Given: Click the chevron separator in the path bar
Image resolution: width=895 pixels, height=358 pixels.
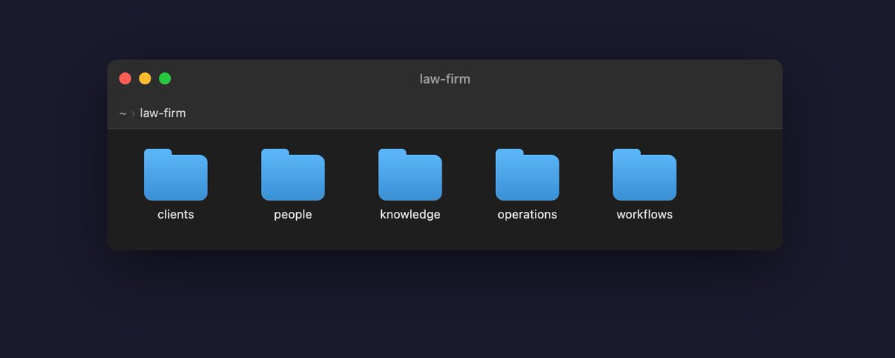Looking at the screenshot, I should [134, 113].
